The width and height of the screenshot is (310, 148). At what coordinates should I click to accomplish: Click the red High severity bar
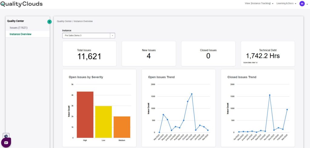[85, 115]
